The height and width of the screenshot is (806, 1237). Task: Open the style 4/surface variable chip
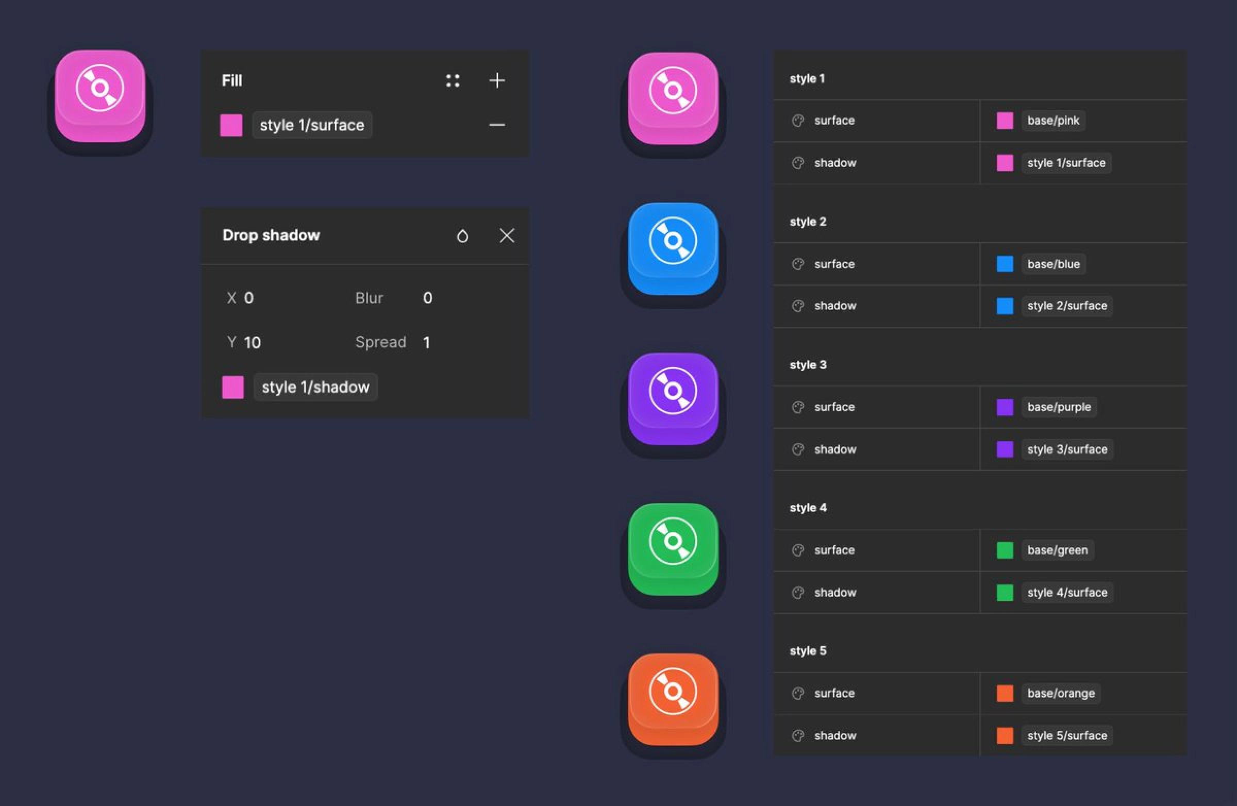1067,593
